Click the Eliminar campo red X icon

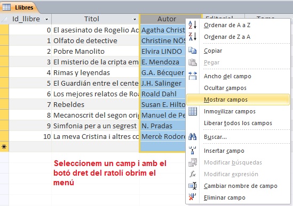pos(193,197)
